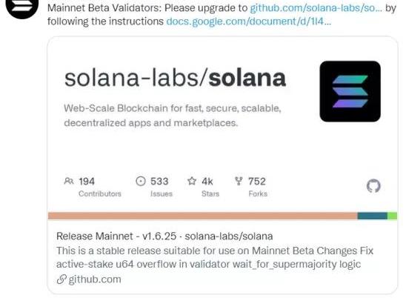Click the dark blue language bar segment

coord(373,216)
